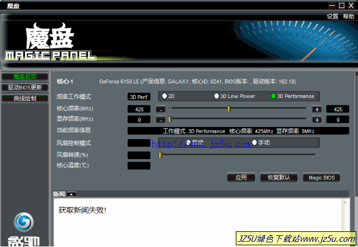This screenshot has height=247, width=358.
Task: Increase core frequency with plus button
Action: tap(317, 110)
